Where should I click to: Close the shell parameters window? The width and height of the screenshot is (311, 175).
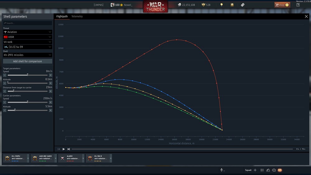[x=306, y=17]
